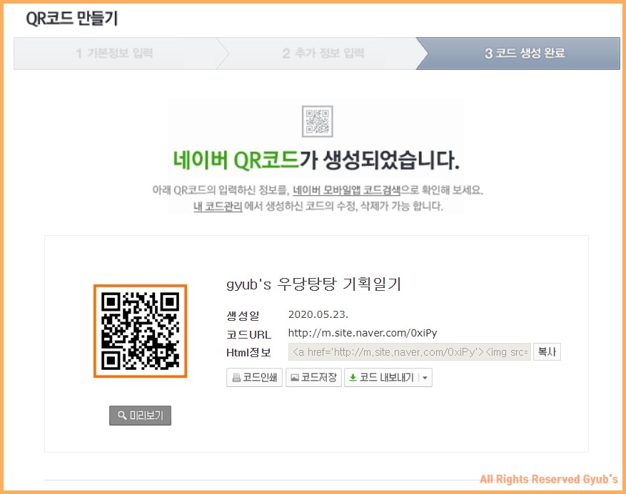
Task: Click the generated QR code image
Action: pos(140,331)
